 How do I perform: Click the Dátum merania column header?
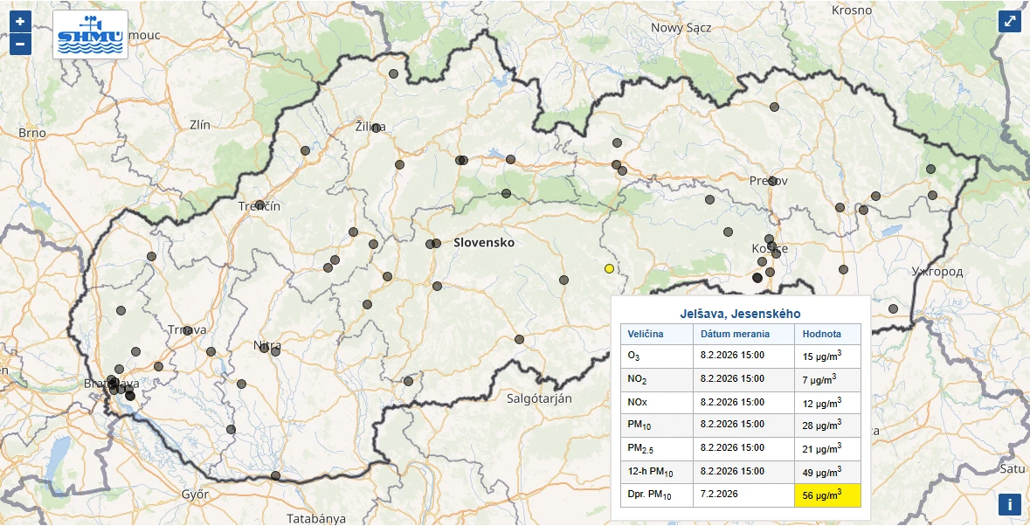(x=735, y=334)
